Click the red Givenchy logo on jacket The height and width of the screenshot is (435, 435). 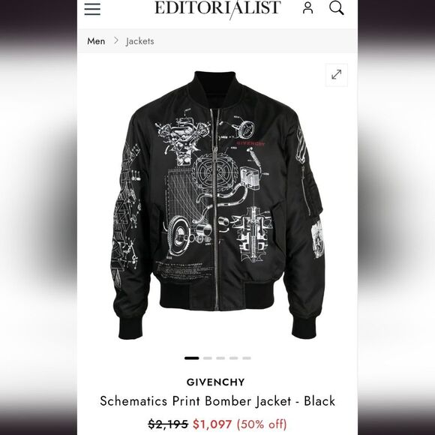coord(250,143)
